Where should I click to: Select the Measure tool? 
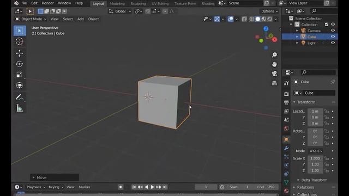pos(20,108)
